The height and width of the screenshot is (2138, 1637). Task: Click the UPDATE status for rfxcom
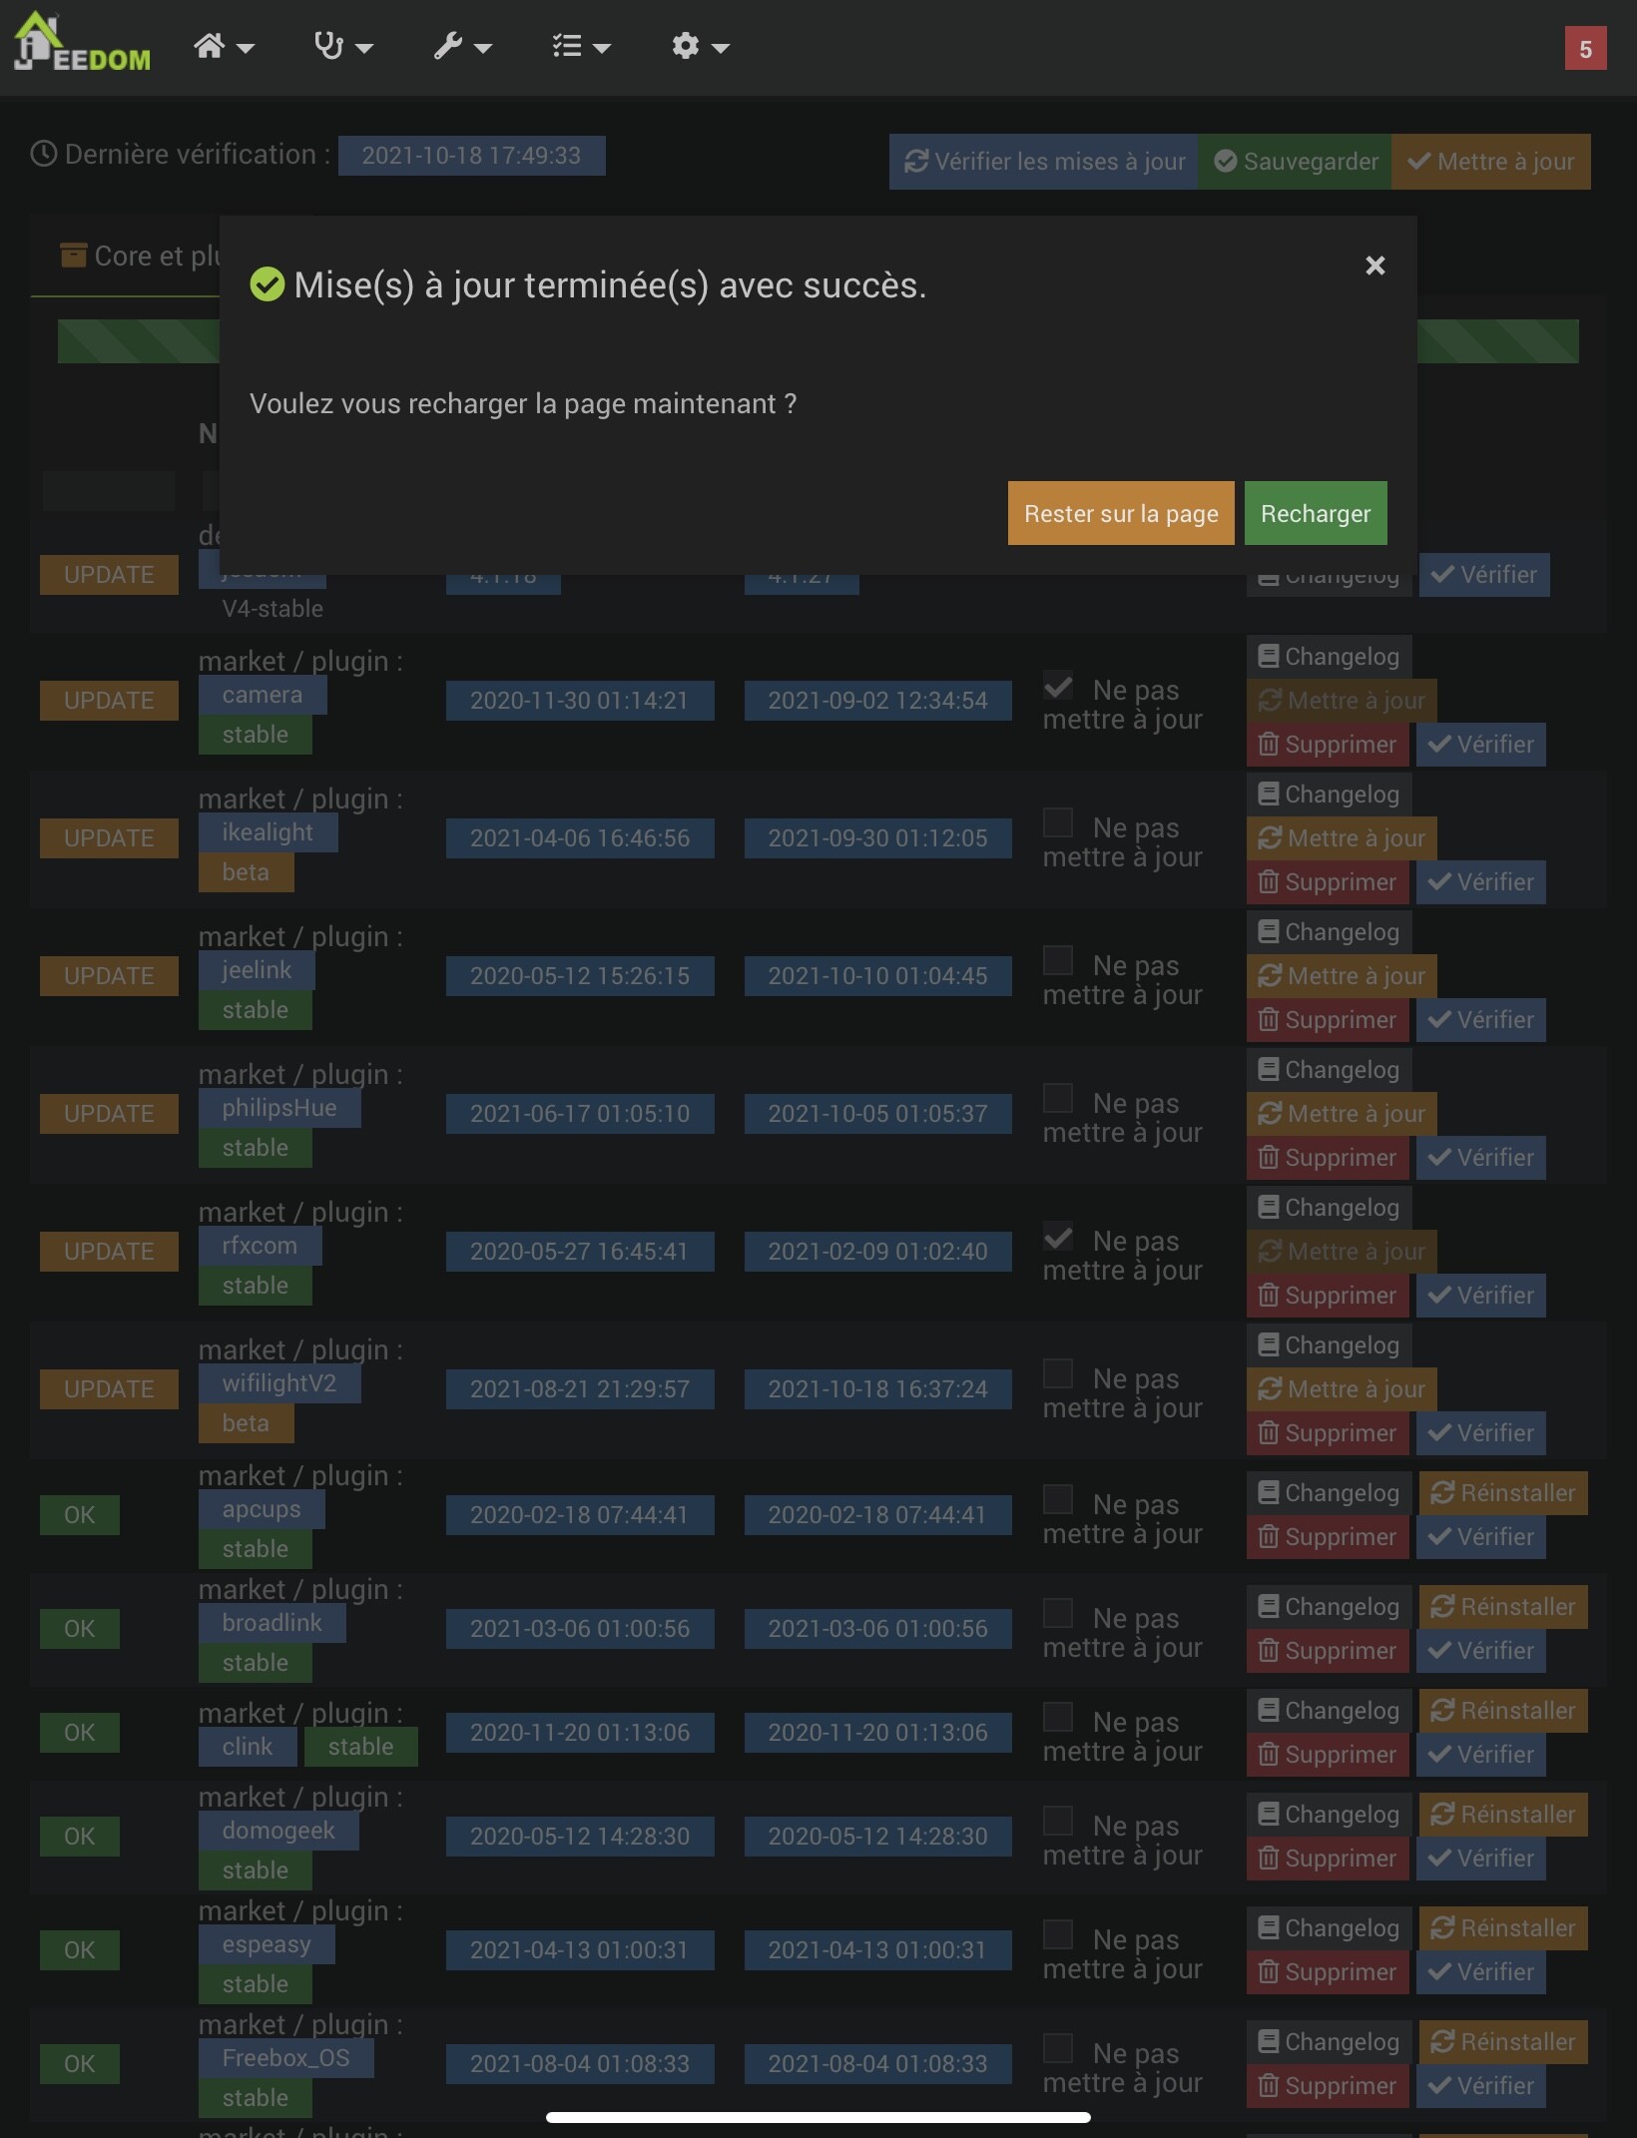tap(109, 1252)
